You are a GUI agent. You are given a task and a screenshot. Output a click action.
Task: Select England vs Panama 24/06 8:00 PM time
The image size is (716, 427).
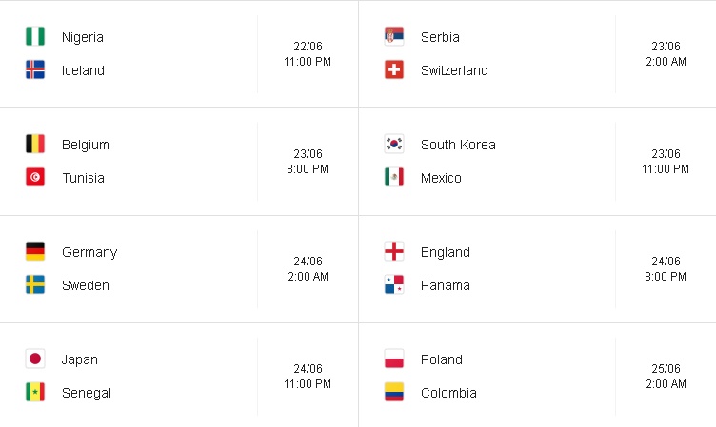(x=666, y=269)
